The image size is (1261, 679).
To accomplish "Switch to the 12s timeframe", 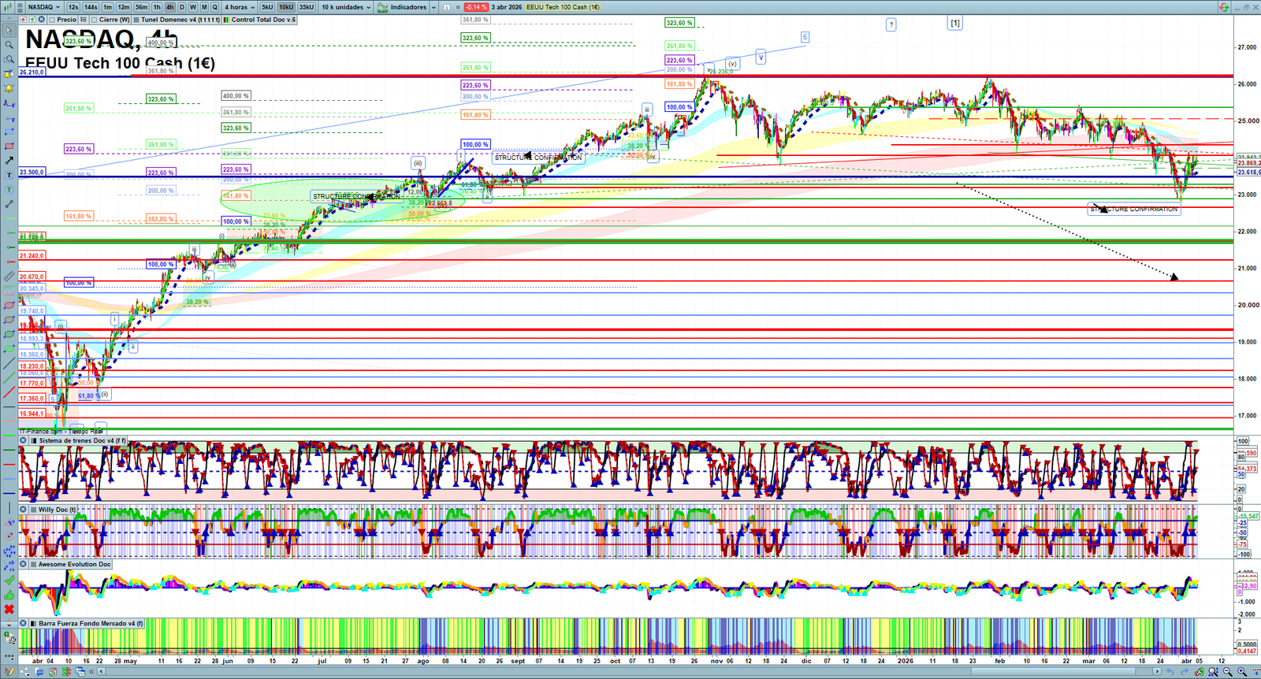I will [73, 7].
